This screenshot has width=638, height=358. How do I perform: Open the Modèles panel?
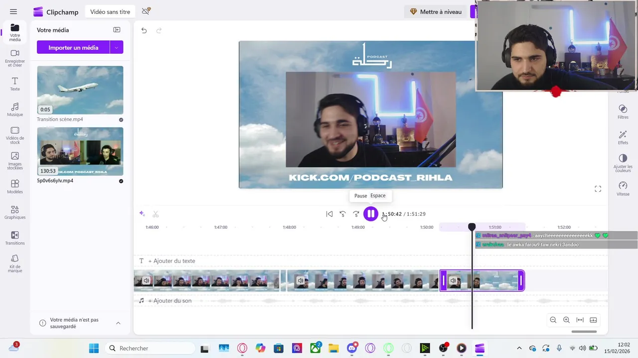tap(15, 187)
